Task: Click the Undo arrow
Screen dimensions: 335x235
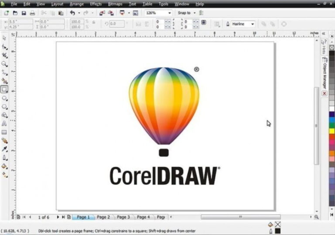Action: pyautogui.click(x=73, y=13)
